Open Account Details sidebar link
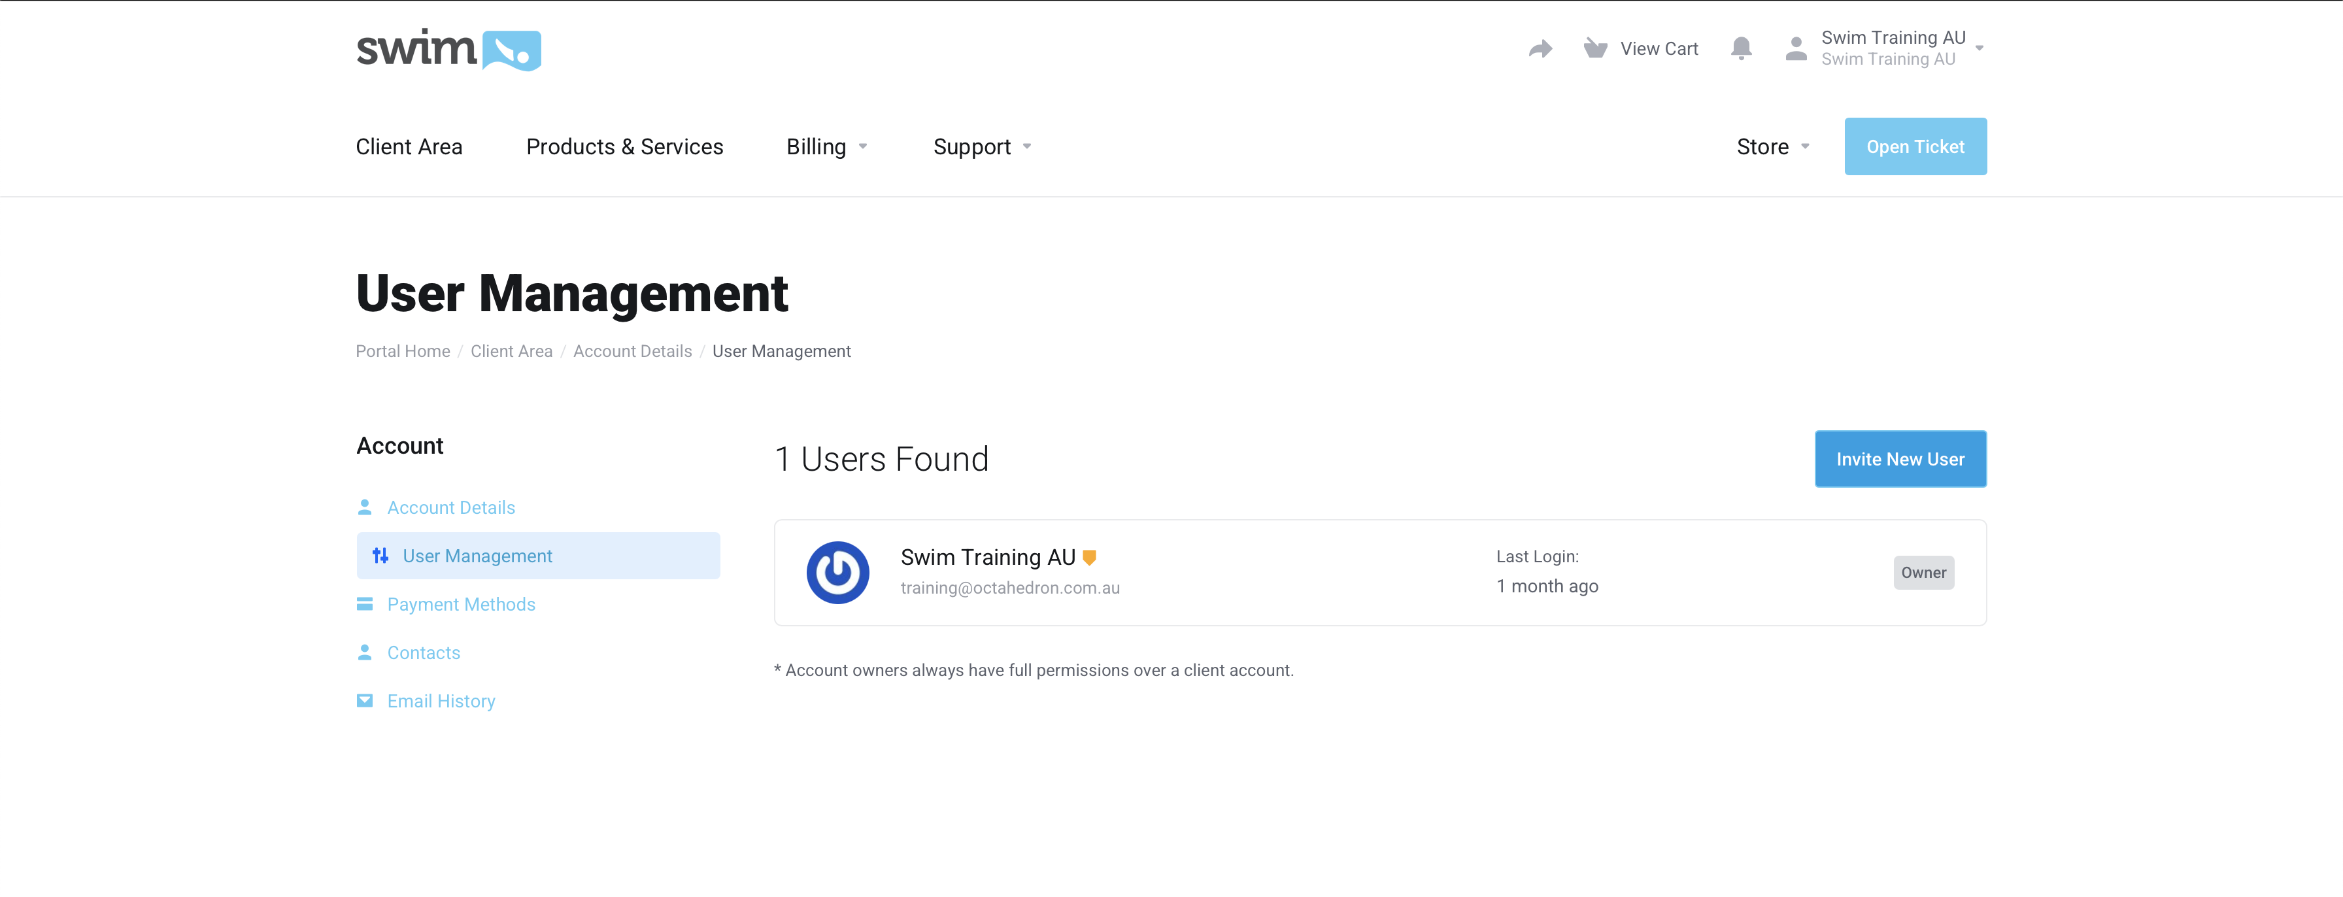The image size is (2343, 897). click(451, 507)
